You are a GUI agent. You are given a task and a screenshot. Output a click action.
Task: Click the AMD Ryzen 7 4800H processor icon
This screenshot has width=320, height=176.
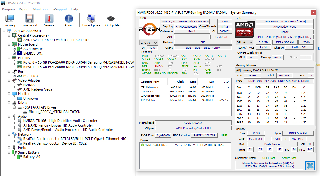tap(20, 40)
